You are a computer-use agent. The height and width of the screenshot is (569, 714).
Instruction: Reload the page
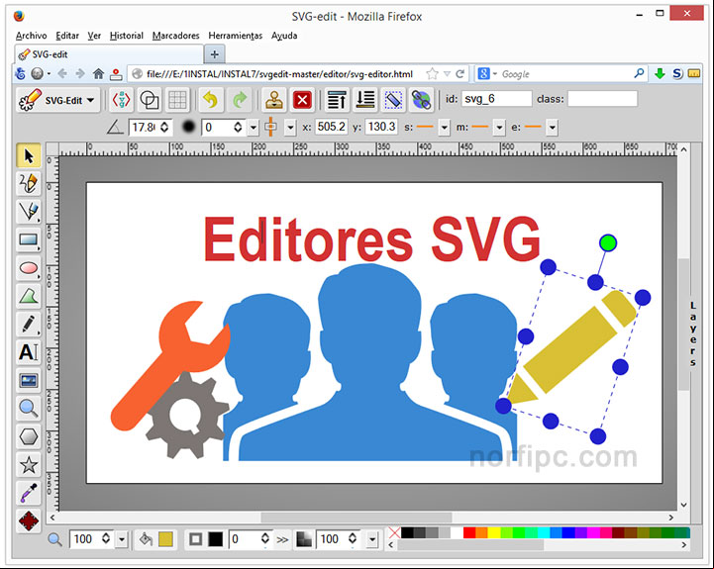(x=460, y=74)
